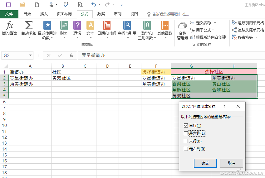Create a new blank workbook icon
265x178 pixels.
tap(37, 5)
